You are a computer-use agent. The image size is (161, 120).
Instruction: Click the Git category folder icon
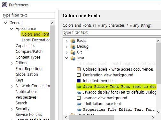73,53
